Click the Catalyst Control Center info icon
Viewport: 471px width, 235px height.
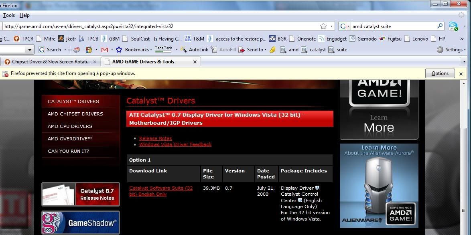point(300,200)
